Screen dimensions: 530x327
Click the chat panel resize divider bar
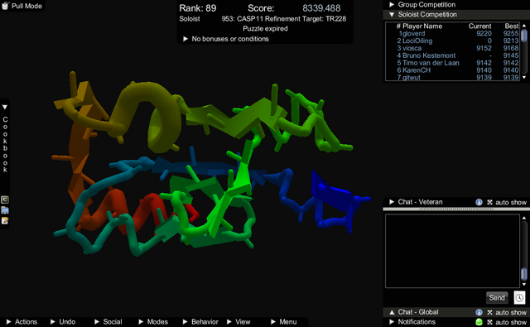coord(456,209)
